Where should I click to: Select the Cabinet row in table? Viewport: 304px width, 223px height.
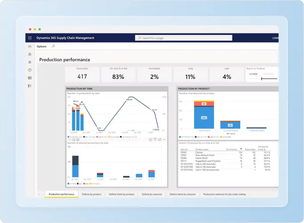point(225,153)
